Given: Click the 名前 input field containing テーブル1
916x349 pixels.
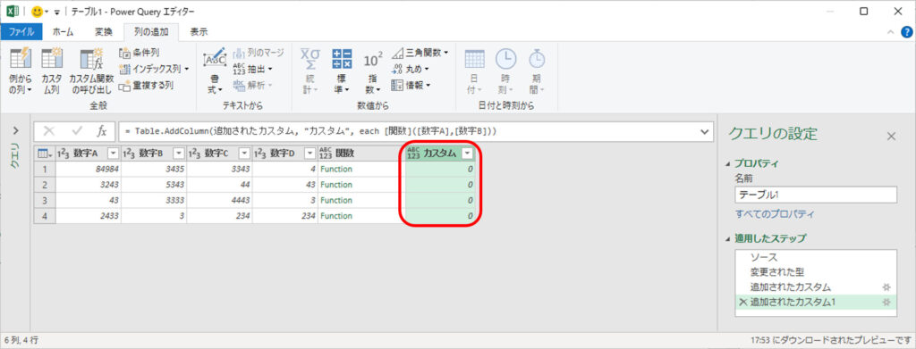Looking at the screenshot, I should [816, 195].
